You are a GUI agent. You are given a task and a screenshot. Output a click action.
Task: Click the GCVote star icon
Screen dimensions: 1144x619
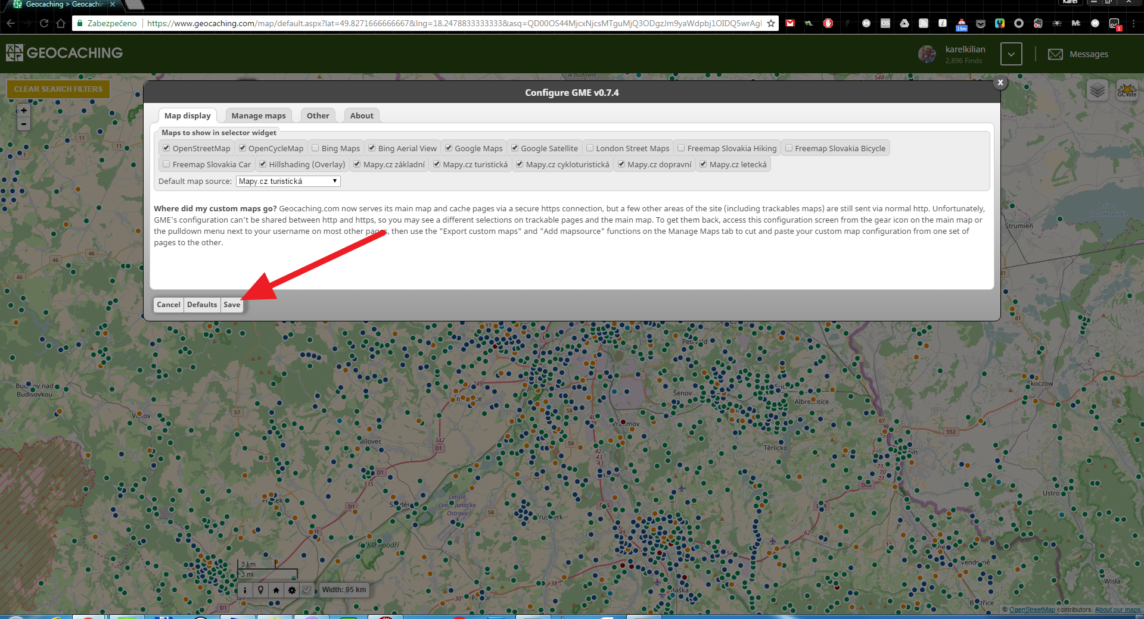(x=1127, y=90)
